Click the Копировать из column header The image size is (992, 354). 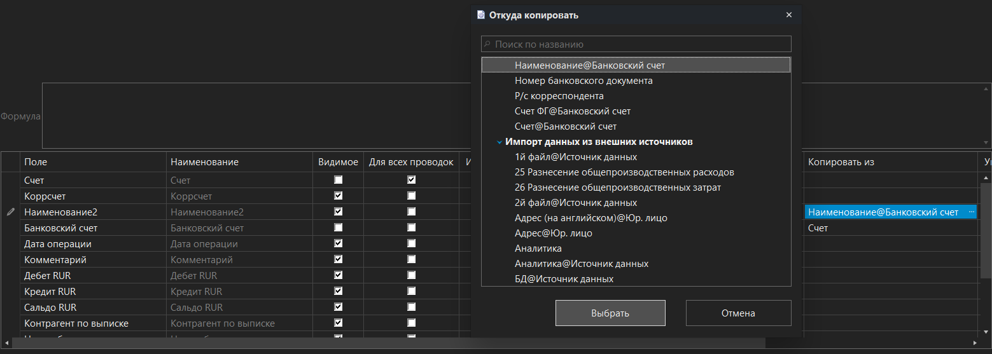890,162
